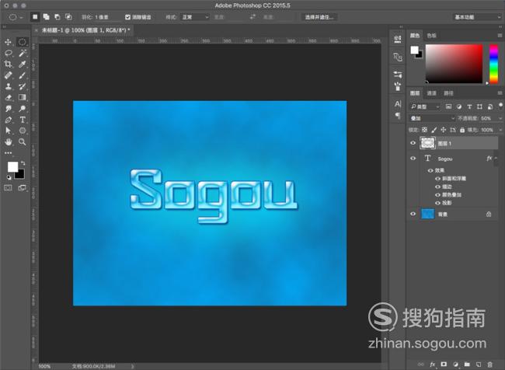Select the Brush tool in the toolbox

click(x=23, y=75)
